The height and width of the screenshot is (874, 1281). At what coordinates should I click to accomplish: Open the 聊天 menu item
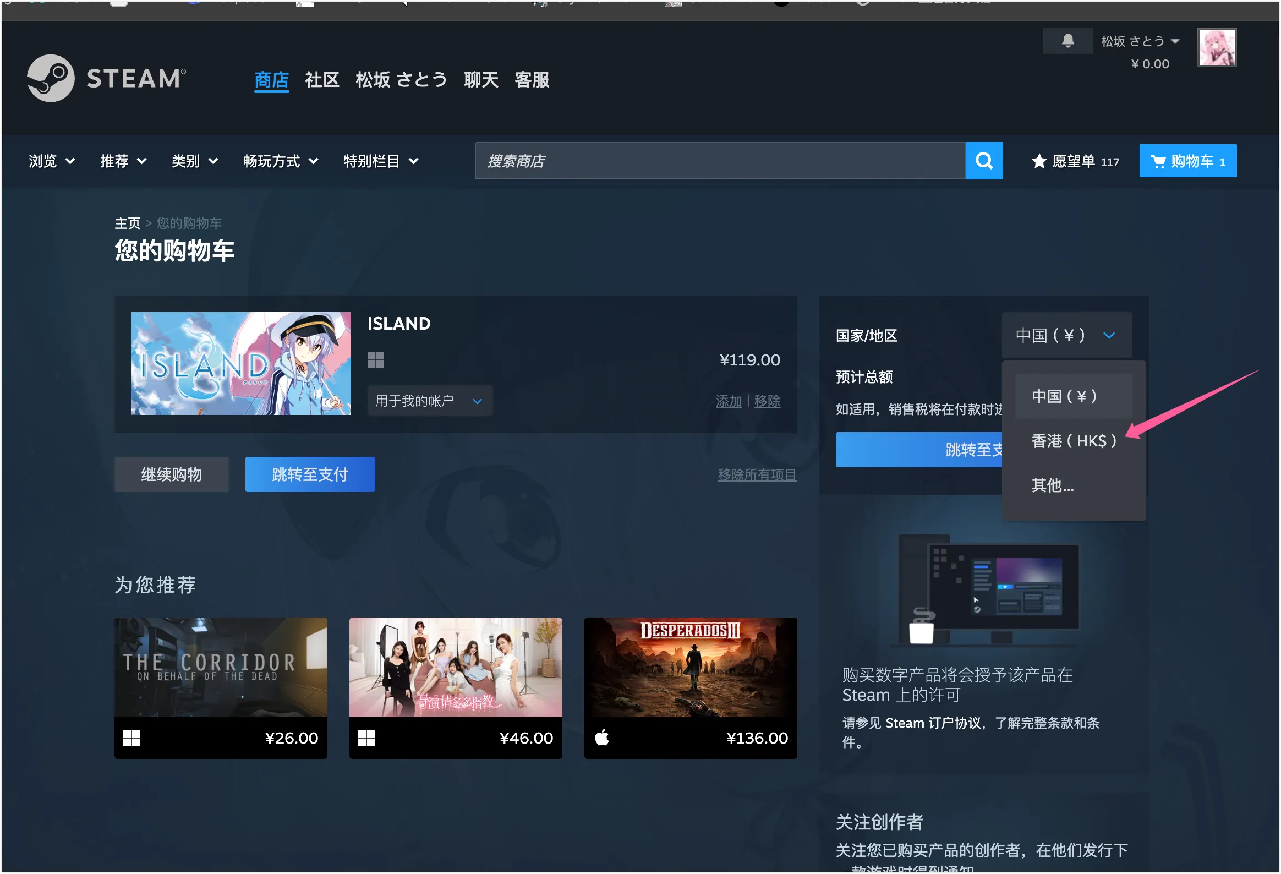coord(480,80)
